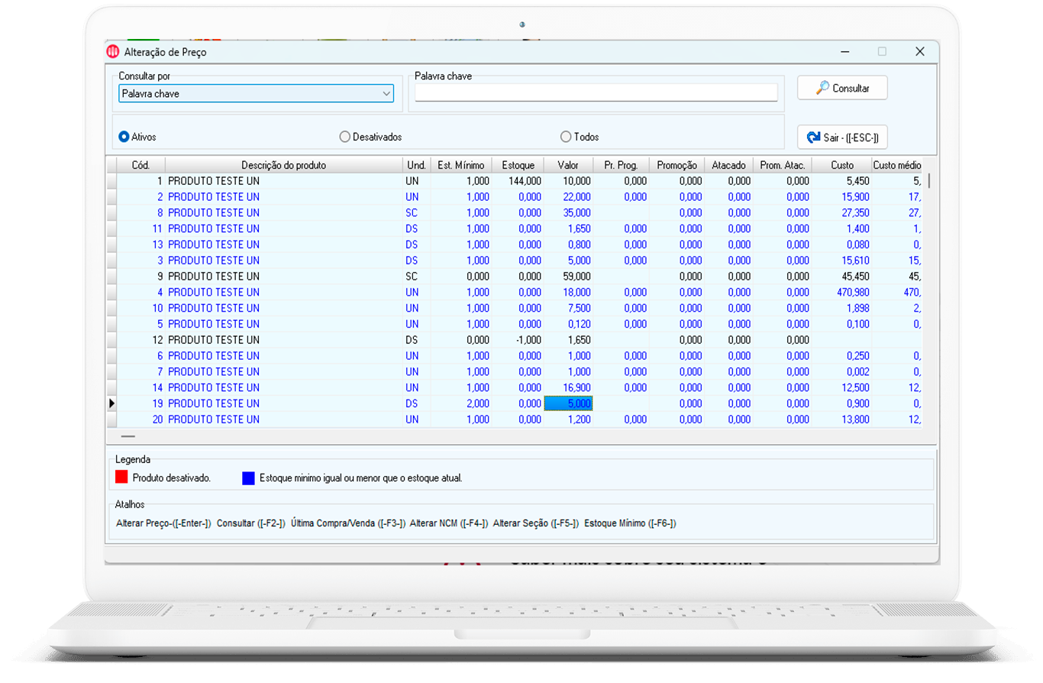Image resolution: width=1043 pixels, height=683 pixels.
Task: Click the Cód. cell 20
Action: (x=140, y=419)
